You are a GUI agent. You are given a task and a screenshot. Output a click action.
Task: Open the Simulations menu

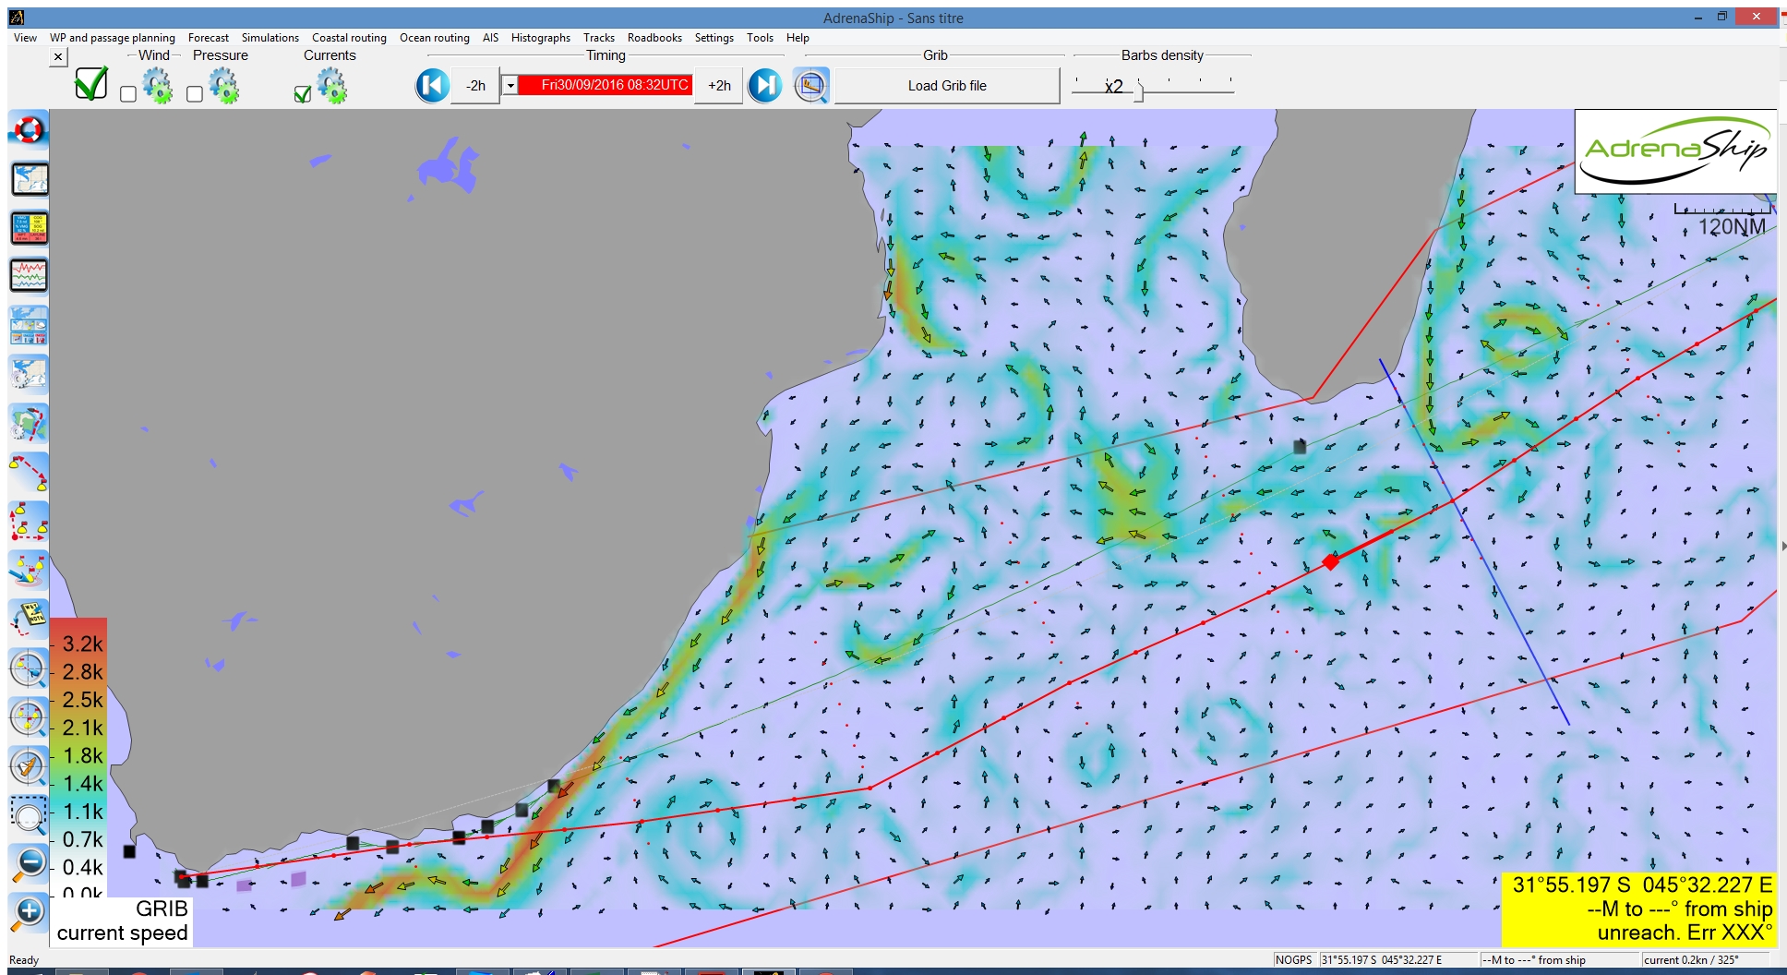coord(270,38)
